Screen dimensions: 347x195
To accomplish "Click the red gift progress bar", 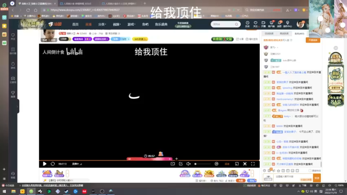I will click(x=149, y=159).
